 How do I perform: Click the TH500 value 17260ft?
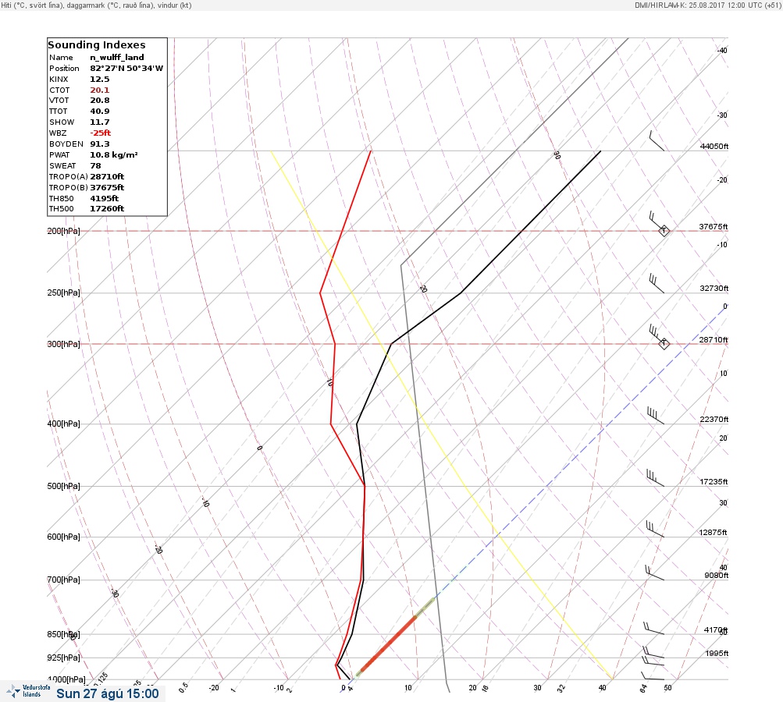[x=107, y=208]
